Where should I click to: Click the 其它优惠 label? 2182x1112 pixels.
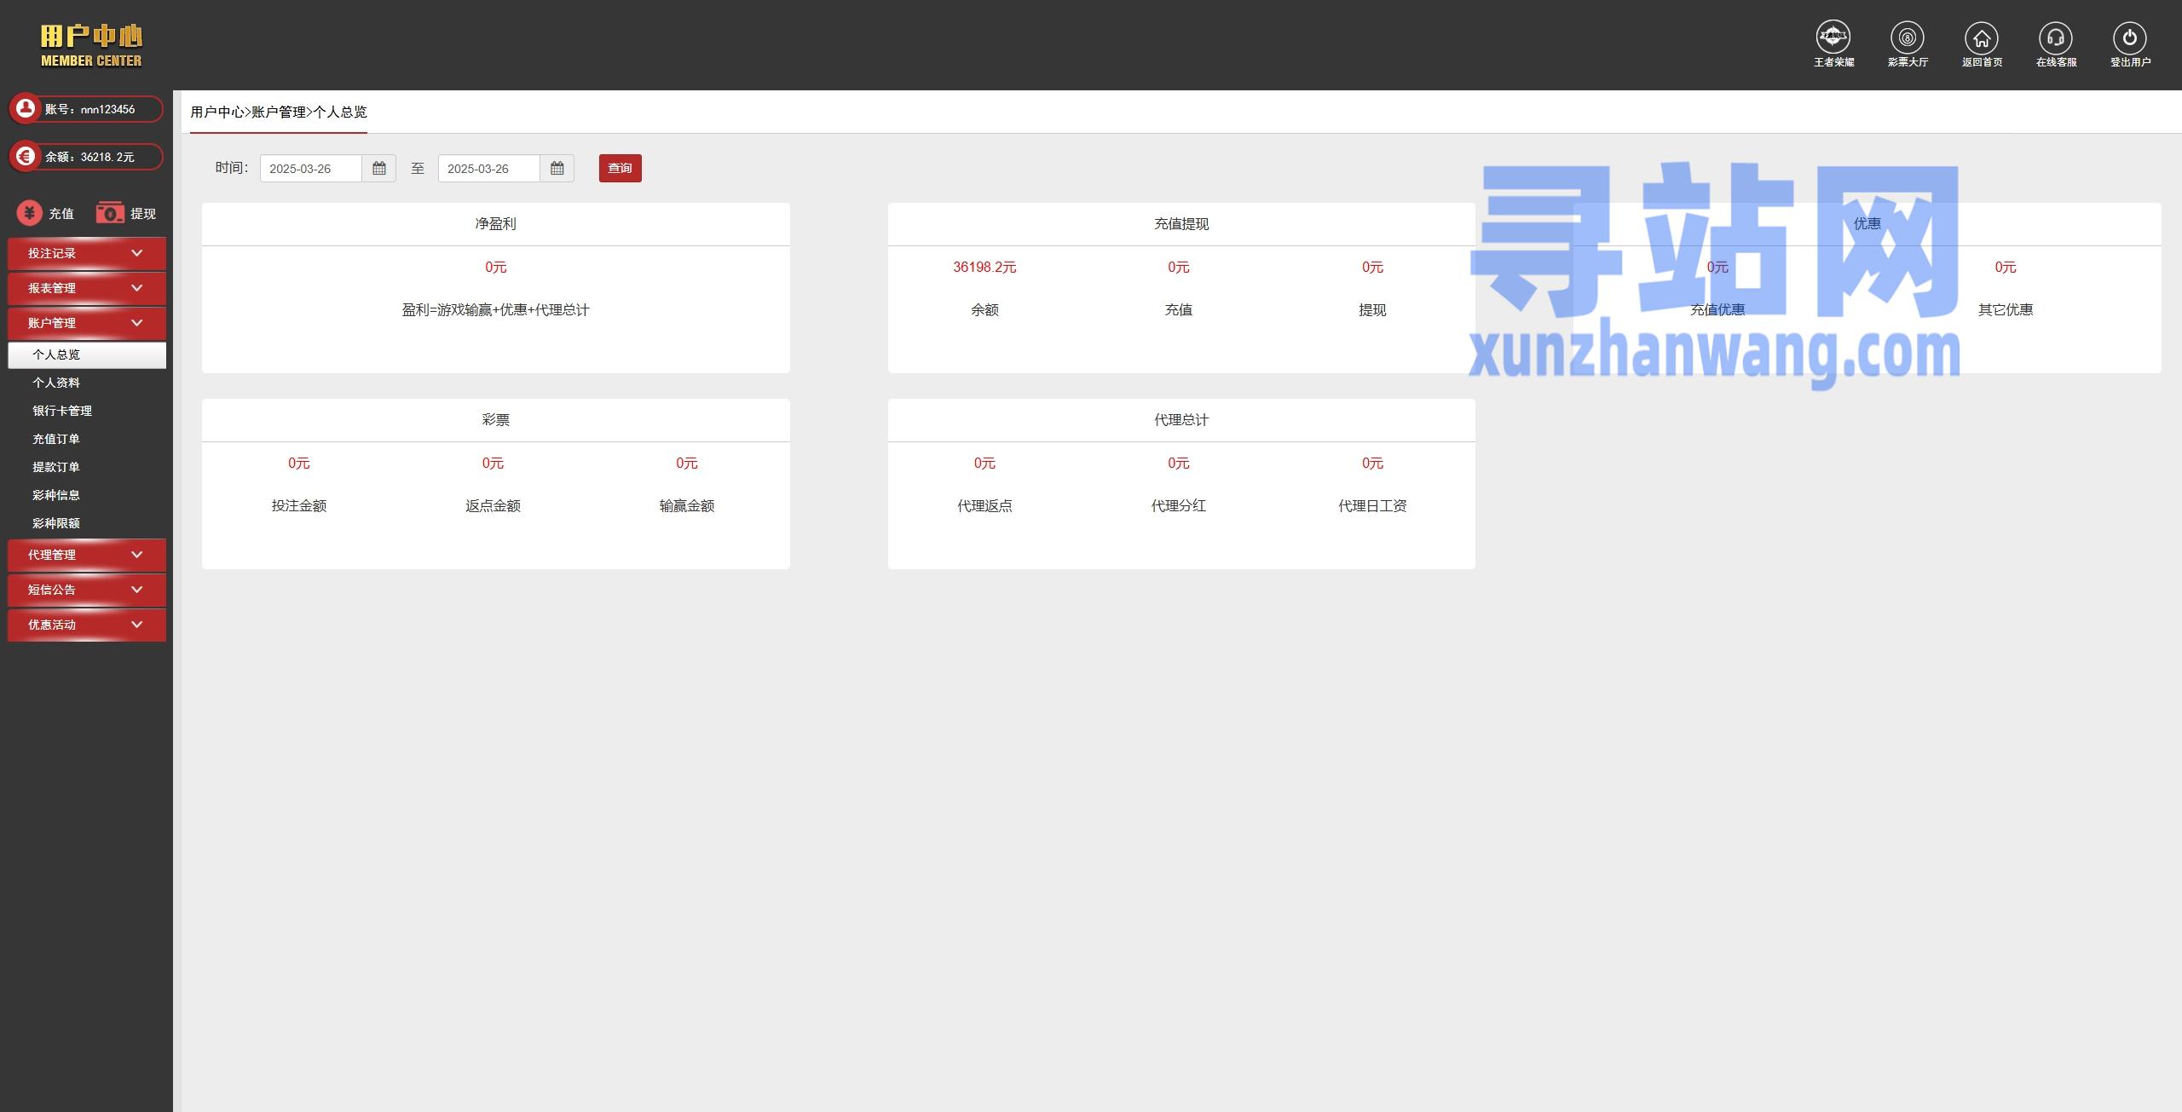[x=2006, y=309]
